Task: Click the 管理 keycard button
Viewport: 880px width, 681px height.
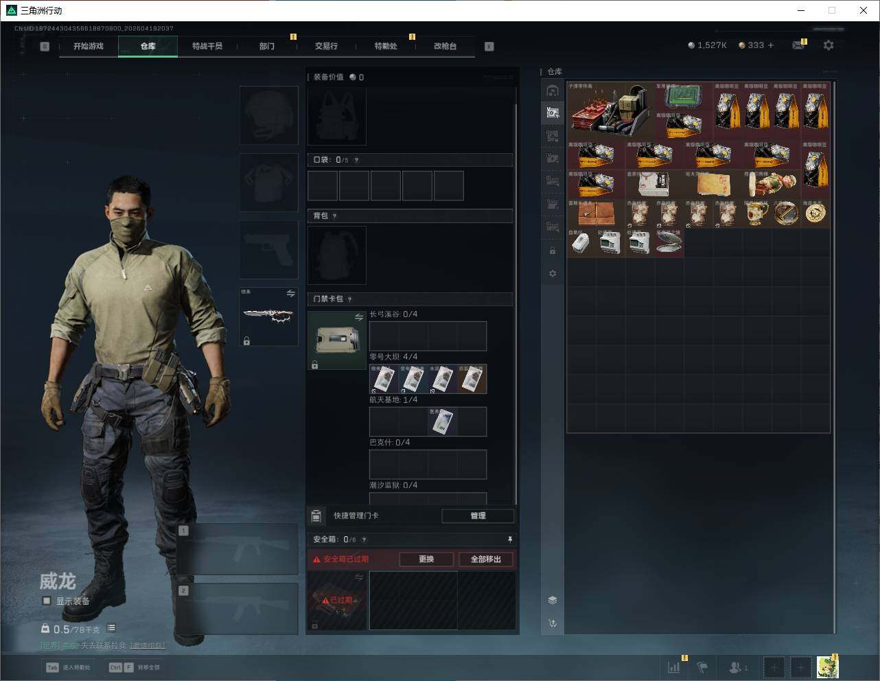Action: point(478,516)
